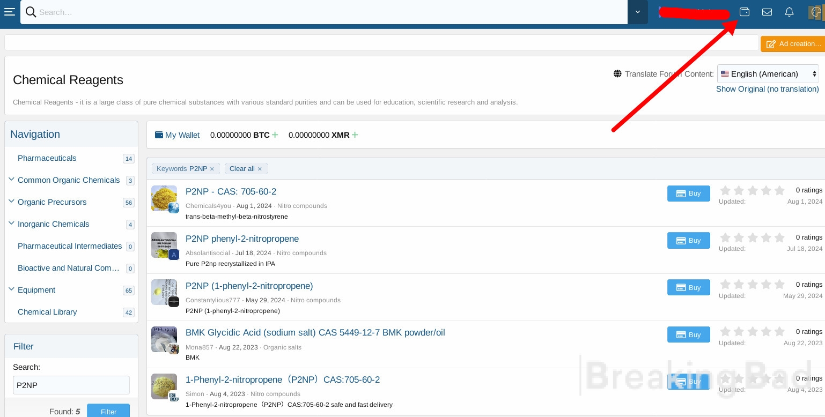The image size is (825, 417).
Task: Open the English (American) language dropdown
Action: point(768,74)
